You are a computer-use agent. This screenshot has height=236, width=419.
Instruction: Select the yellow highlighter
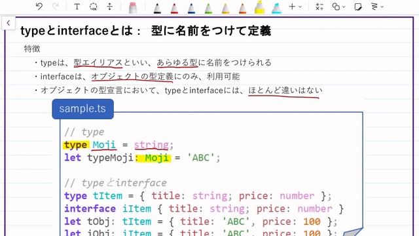(259, 7)
